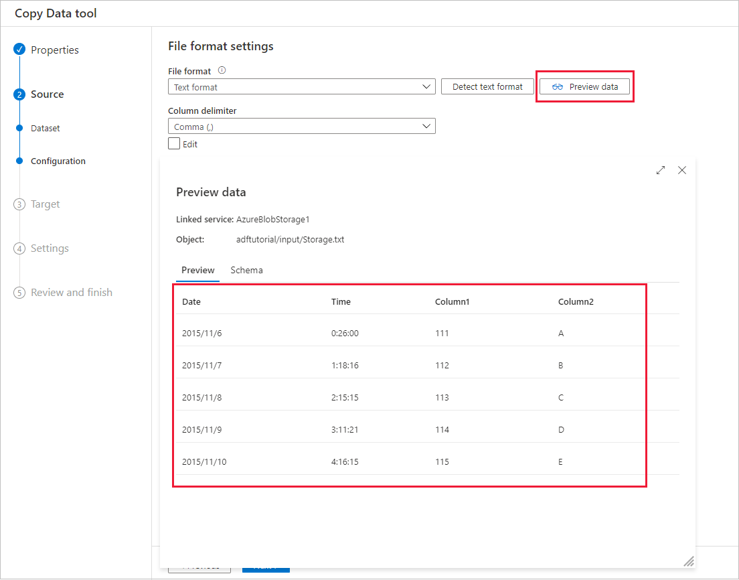Click the Configuration sub-step bullet
This screenshot has width=739, height=580.
[19, 161]
